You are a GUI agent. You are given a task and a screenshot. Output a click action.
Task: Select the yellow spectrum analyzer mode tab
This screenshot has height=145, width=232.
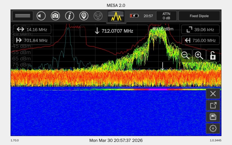tap(116, 17)
